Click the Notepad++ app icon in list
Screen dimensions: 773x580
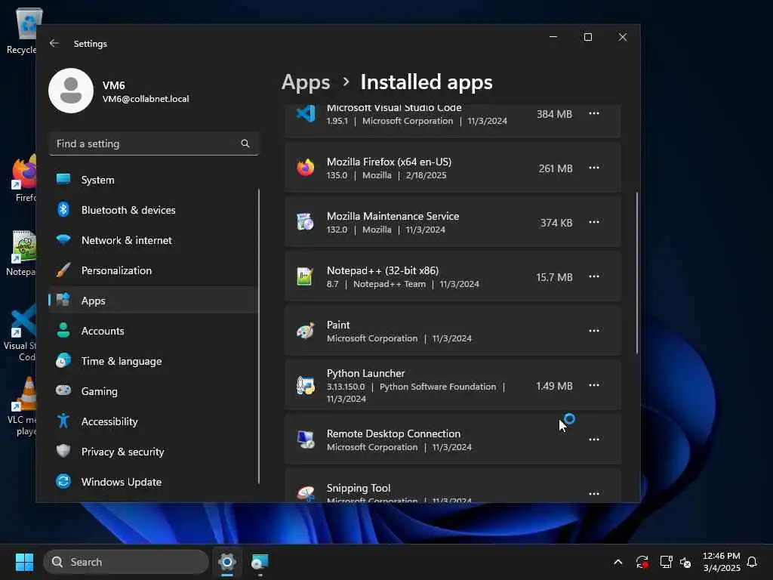[x=306, y=276]
